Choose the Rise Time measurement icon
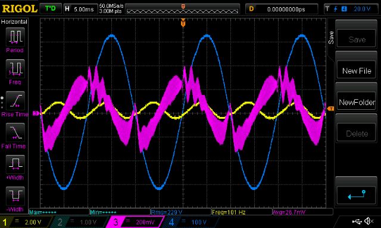This screenshot has height=228, width=381. point(15,100)
